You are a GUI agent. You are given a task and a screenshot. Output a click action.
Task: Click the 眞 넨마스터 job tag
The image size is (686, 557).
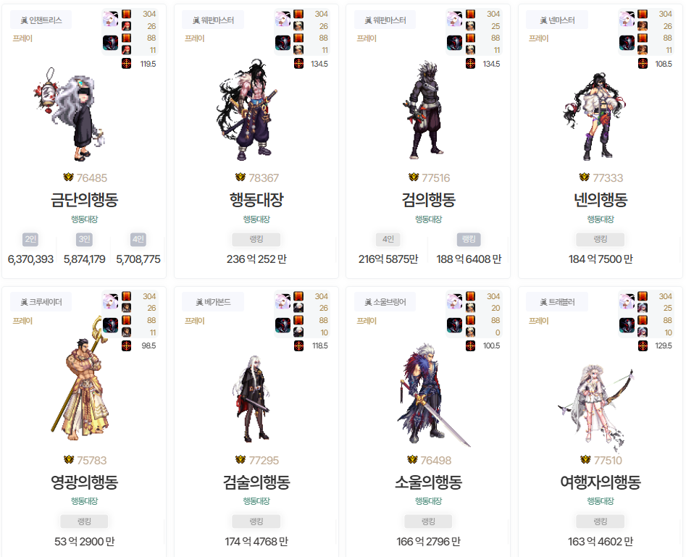pyautogui.click(x=557, y=20)
